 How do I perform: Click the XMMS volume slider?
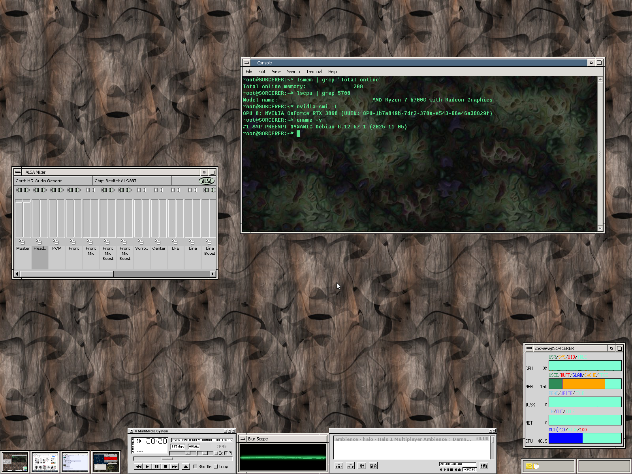(183, 453)
